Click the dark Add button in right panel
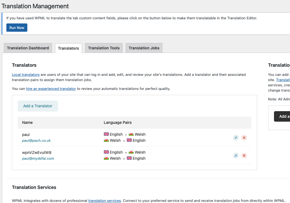Screen dimensions: 290x203 coord(282,116)
